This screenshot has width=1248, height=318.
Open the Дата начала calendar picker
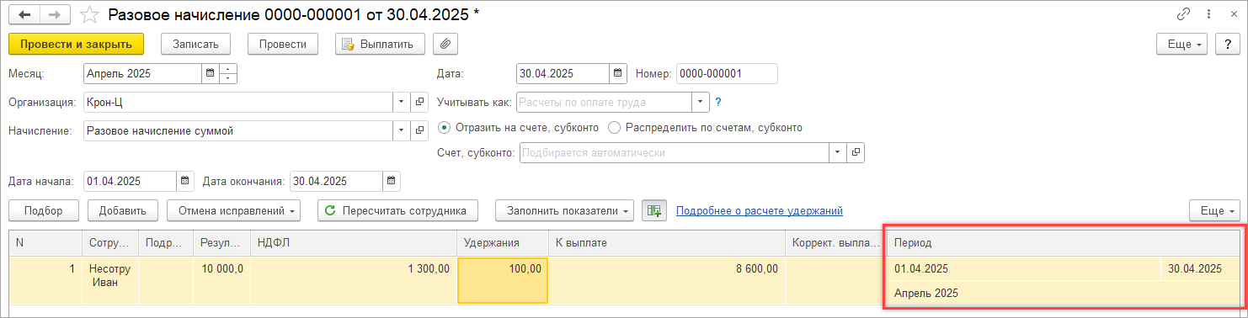(185, 181)
